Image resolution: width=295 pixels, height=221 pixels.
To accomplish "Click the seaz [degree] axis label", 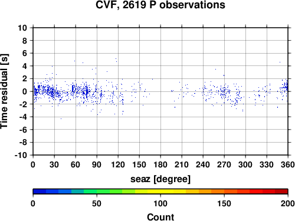I will click(160, 179).
